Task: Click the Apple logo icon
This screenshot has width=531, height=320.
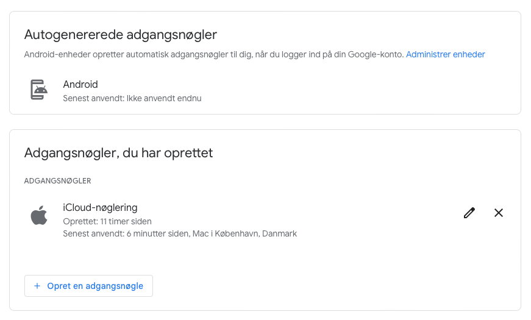Action: coord(39,215)
